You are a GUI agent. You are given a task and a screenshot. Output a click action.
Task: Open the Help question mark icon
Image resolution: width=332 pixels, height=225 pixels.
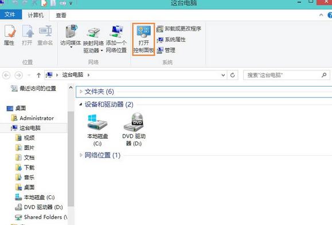[x=330, y=15]
